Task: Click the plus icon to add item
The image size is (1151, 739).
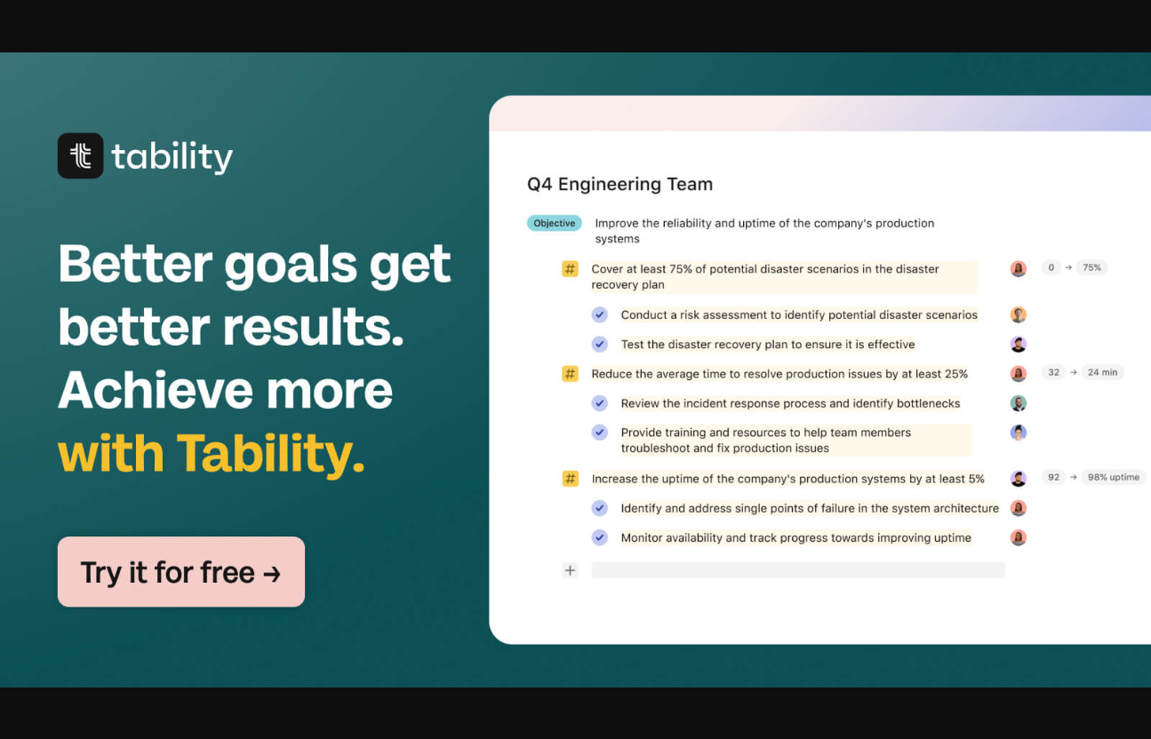Action: (570, 570)
